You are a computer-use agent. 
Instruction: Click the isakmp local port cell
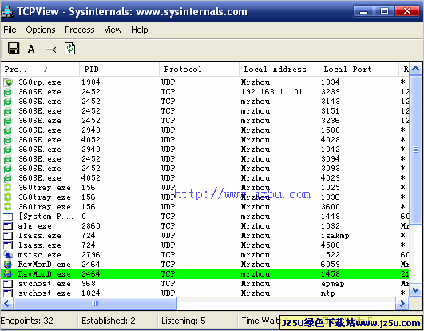coord(335,236)
